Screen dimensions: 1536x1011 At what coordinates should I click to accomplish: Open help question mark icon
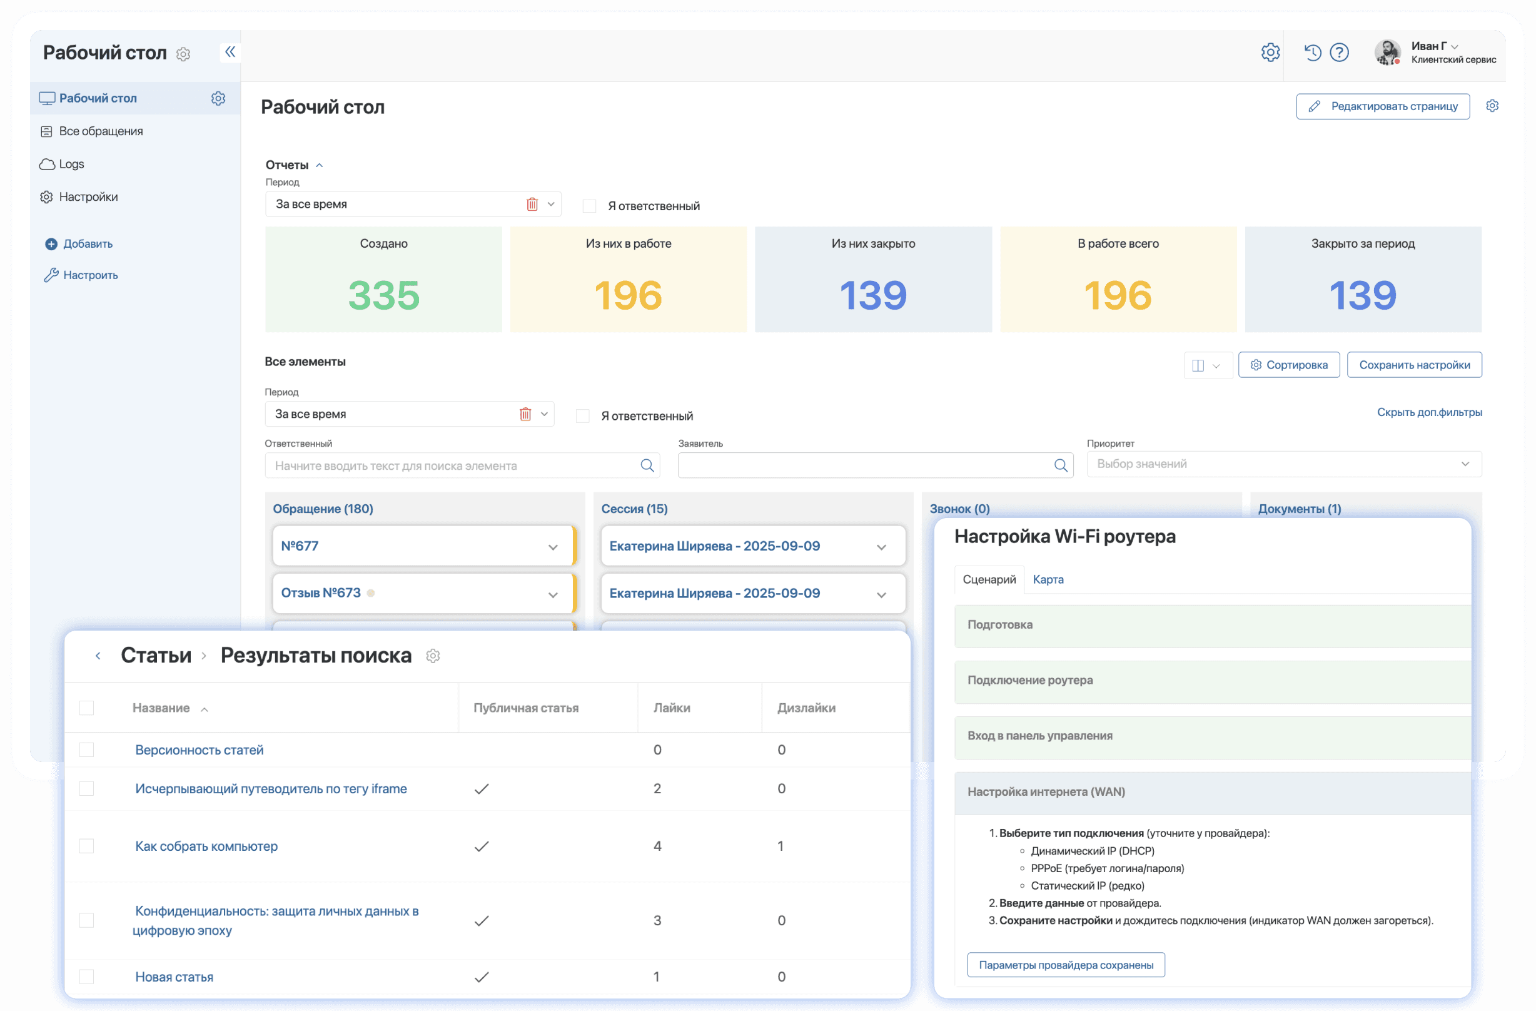point(1339,53)
